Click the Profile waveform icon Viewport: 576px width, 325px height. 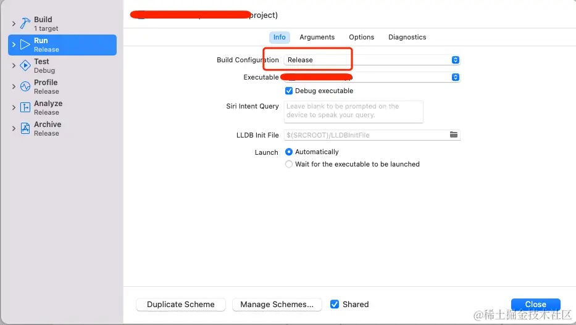pos(25,86)
